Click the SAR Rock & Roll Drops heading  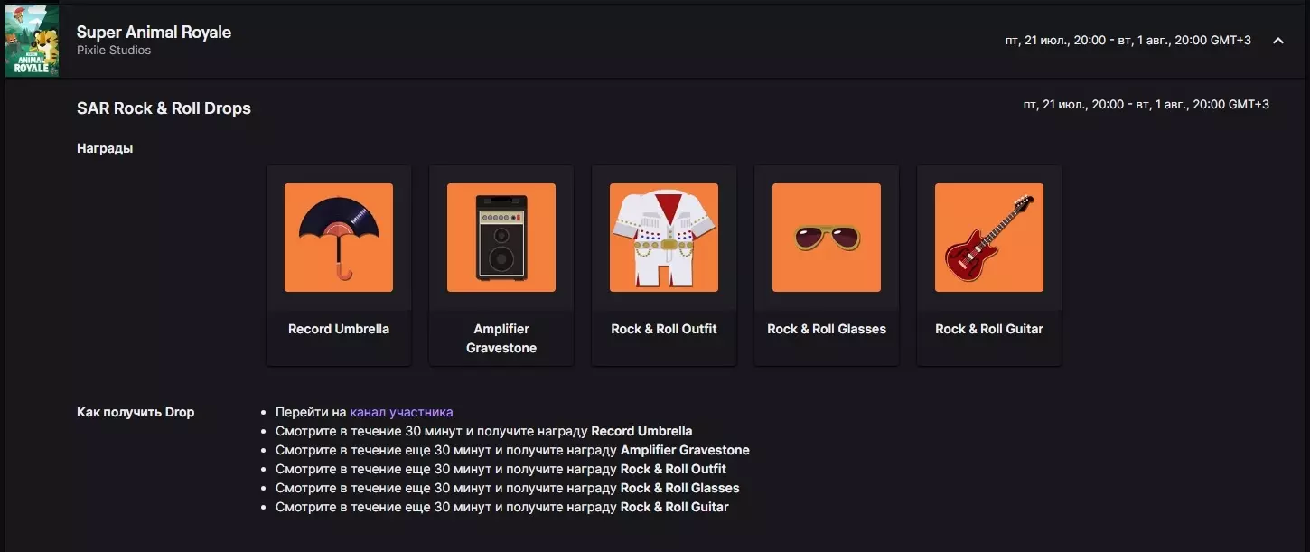click(x=164, y=108)
